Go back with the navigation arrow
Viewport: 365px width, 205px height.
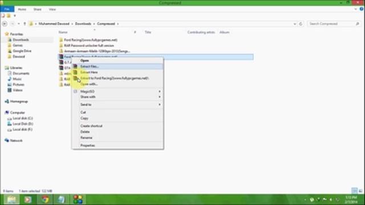(x=5, y=24)
